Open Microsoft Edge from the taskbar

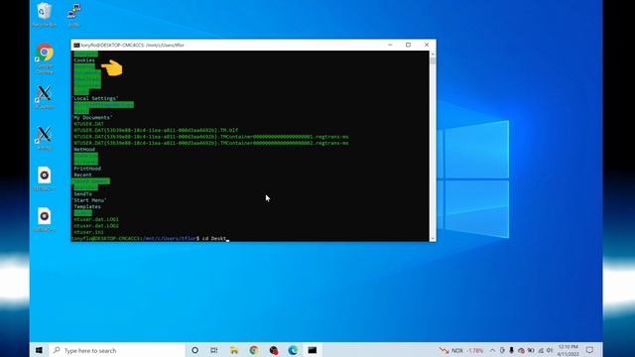tap(293, 350)
